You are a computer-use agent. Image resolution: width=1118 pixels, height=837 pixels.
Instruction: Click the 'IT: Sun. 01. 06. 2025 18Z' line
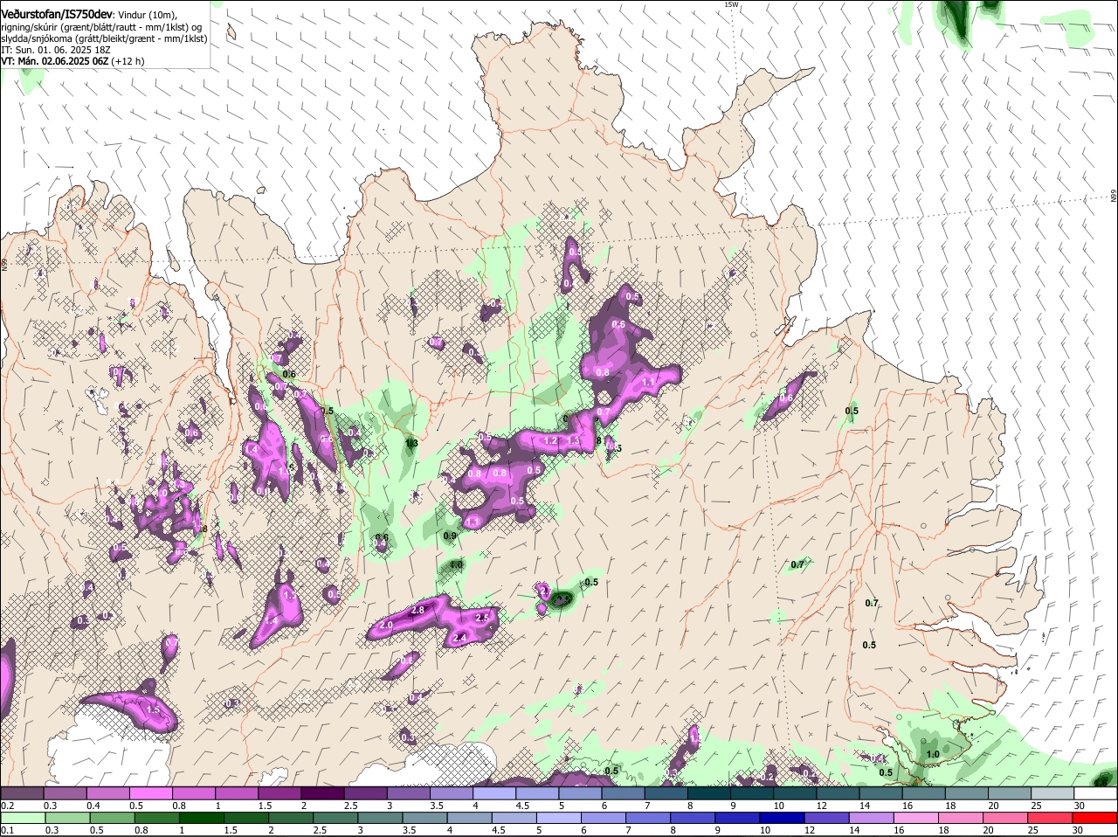pos(56,50)
